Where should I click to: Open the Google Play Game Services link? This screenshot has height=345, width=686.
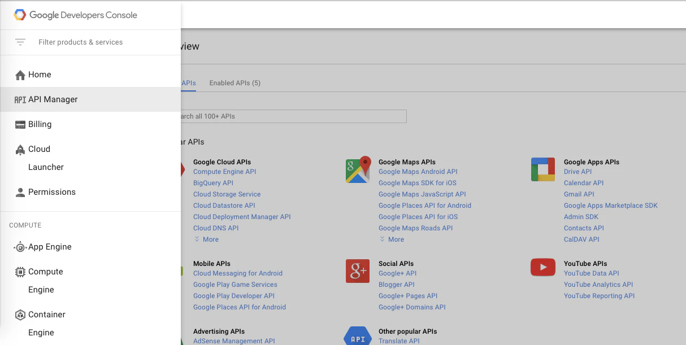click(235, 285)
